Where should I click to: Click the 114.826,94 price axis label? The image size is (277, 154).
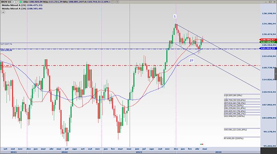click(269, 80)
